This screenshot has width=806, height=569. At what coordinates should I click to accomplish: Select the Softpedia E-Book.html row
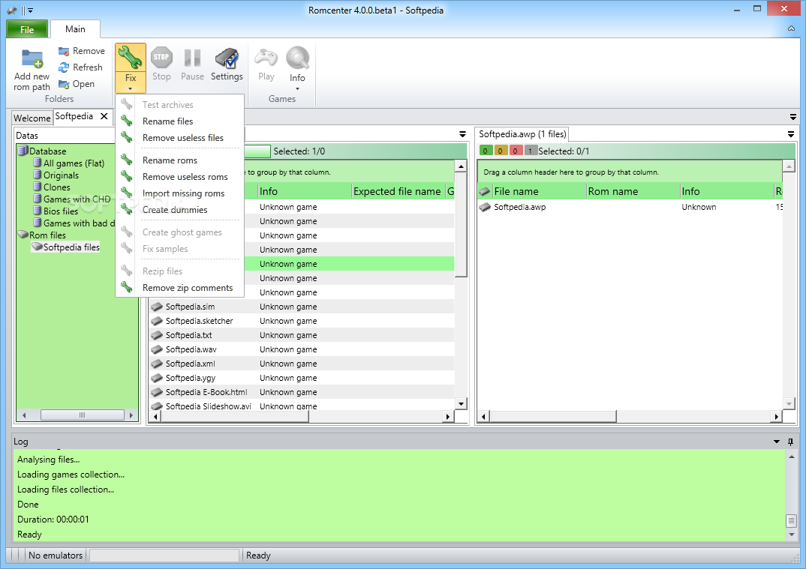(x=302, y=392)
